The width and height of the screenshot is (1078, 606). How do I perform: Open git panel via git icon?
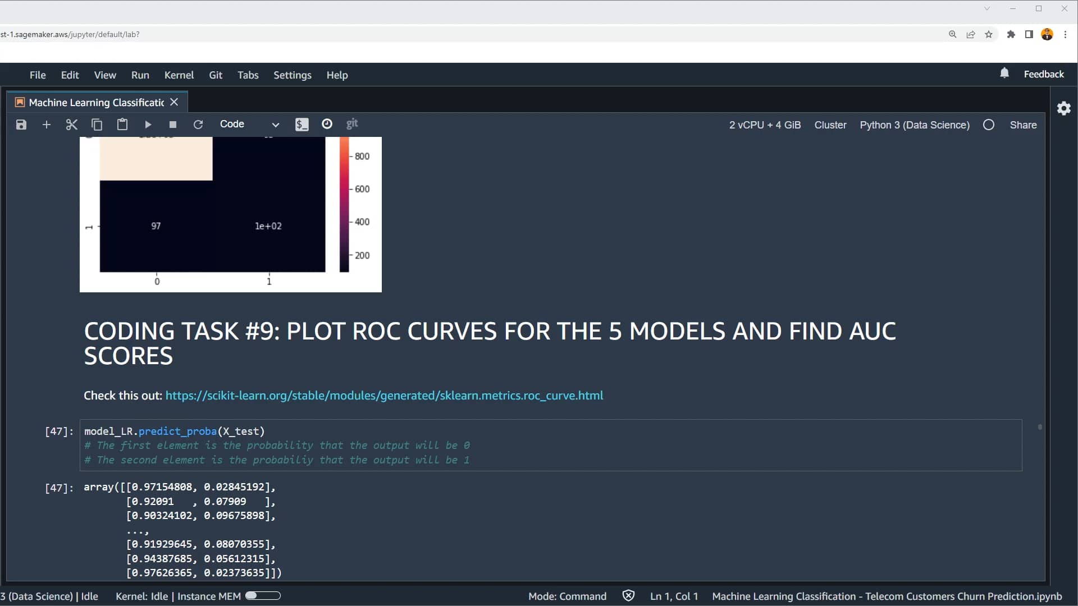(352, 124)
